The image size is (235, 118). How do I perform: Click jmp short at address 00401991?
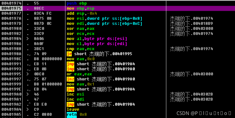click(x=101, y=64)
